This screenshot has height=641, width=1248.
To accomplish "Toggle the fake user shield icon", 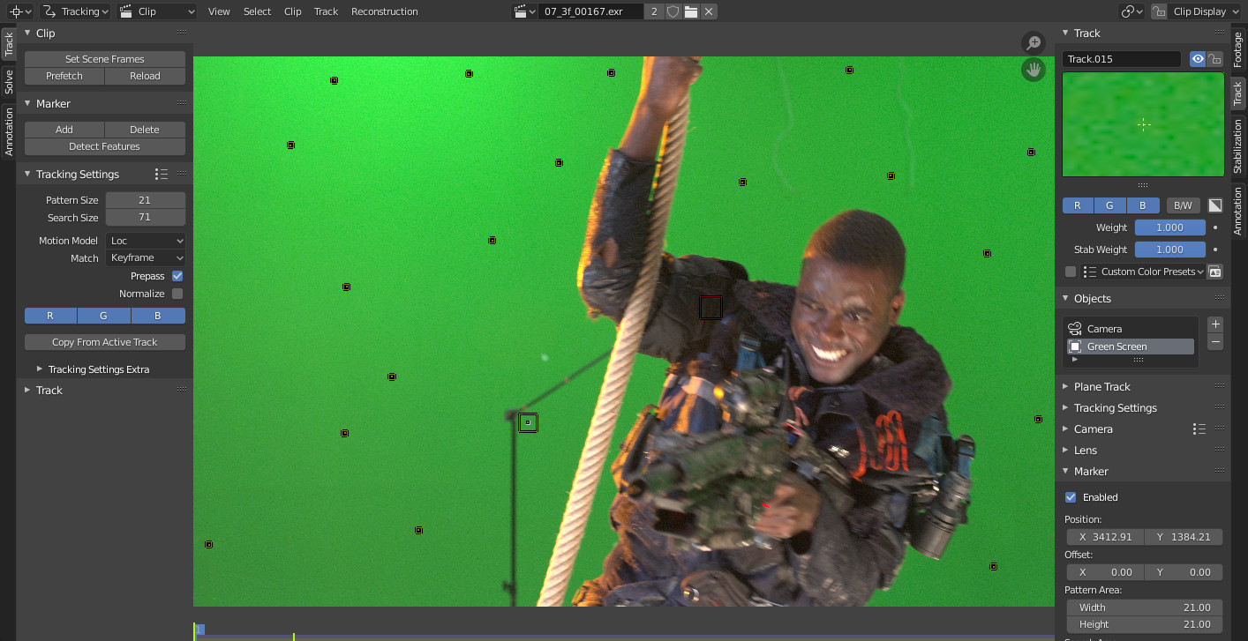I will (673, 11).
